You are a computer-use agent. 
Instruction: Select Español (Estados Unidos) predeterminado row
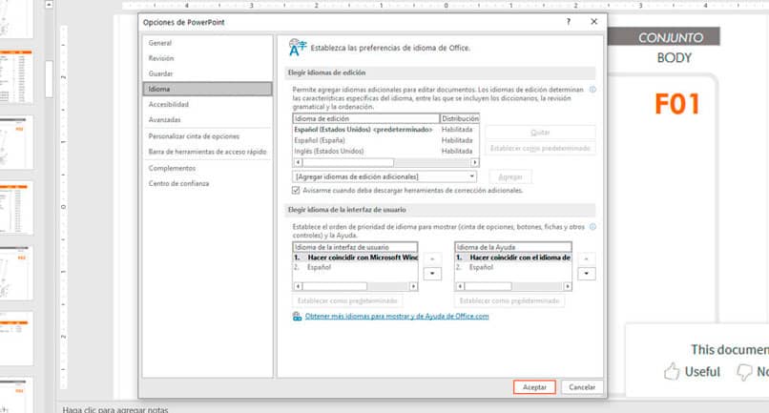click(385, 130)
